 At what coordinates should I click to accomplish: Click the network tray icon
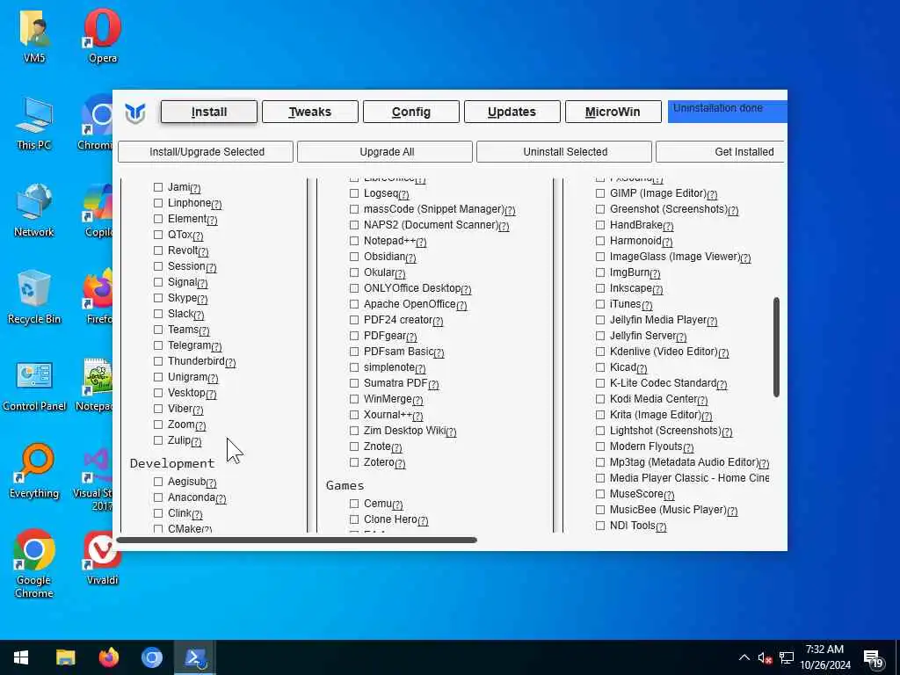click(787, 657)
